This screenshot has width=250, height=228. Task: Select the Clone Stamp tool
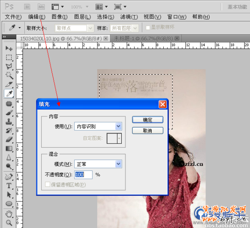8,121
